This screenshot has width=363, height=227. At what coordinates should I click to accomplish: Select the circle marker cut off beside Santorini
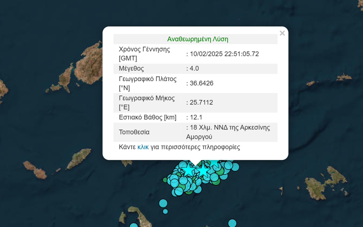pos(134,225)
